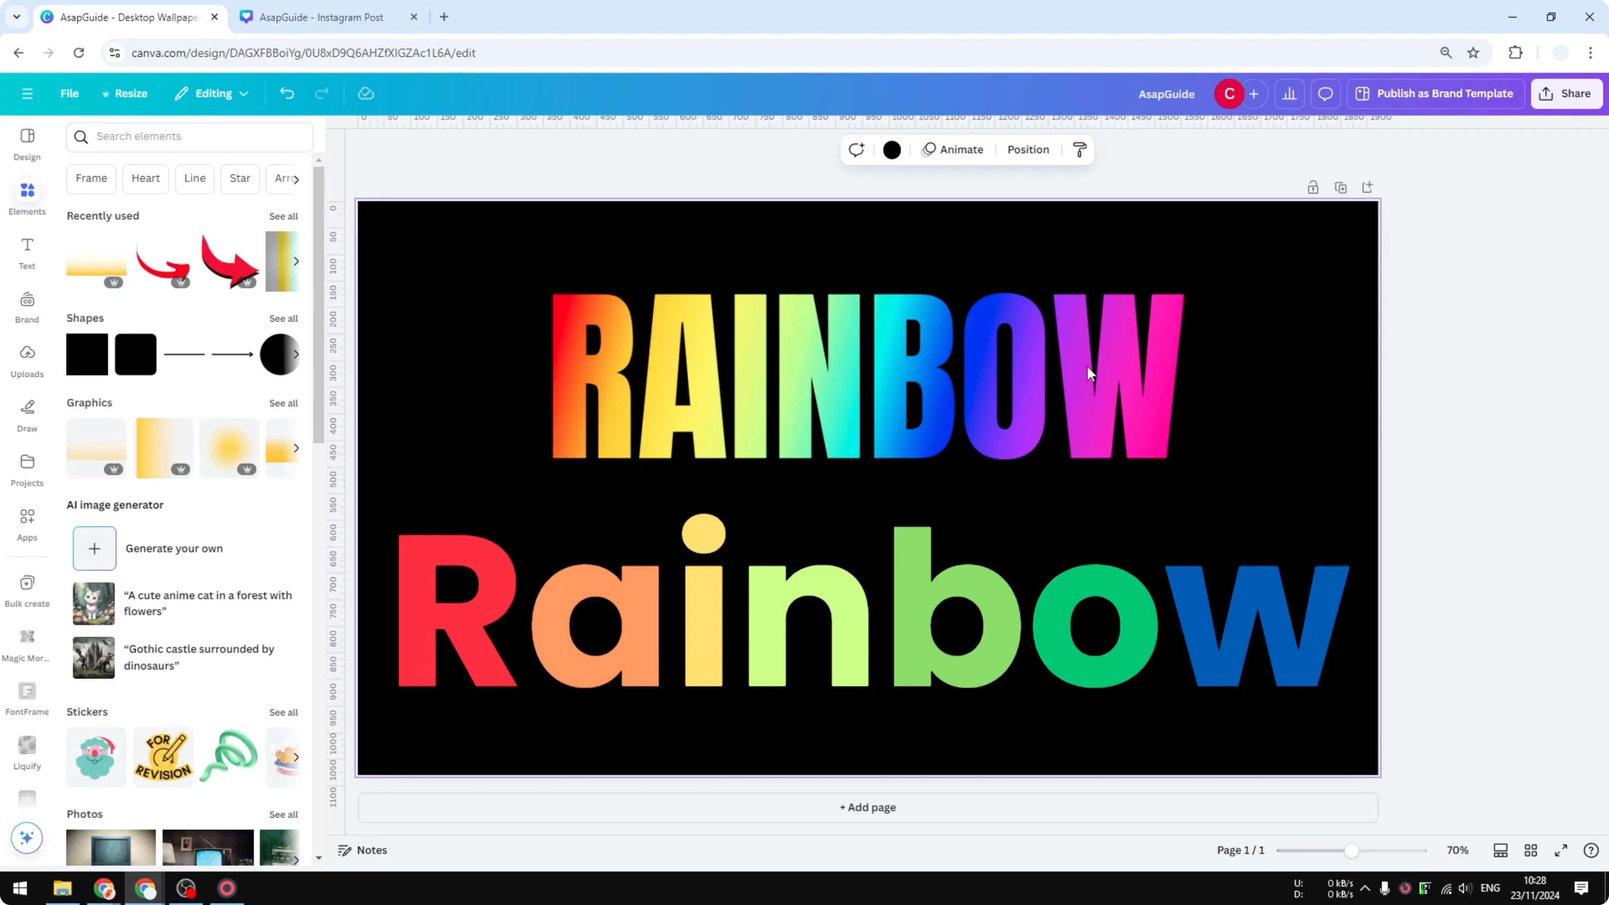Expand the Shapes row arrow
1609x905 pixels.
[x=296, y=354]
